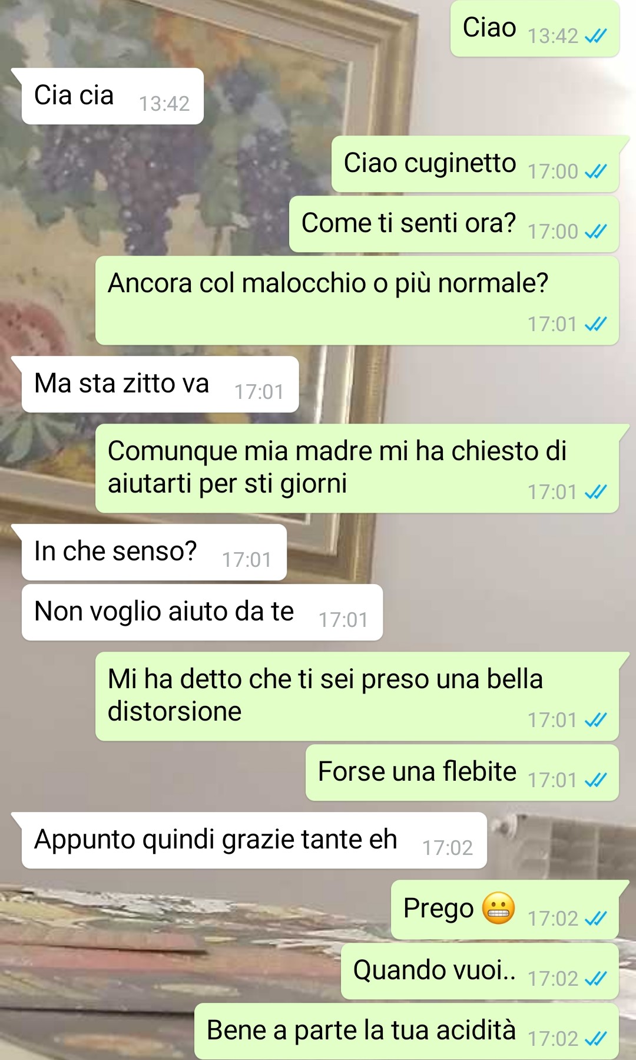Image resolution: width=636 pixels, height=1060 pixels.
Task: Tap the double check mark on 'Ciao cuginetto'
Action: (x=595, y=171)
